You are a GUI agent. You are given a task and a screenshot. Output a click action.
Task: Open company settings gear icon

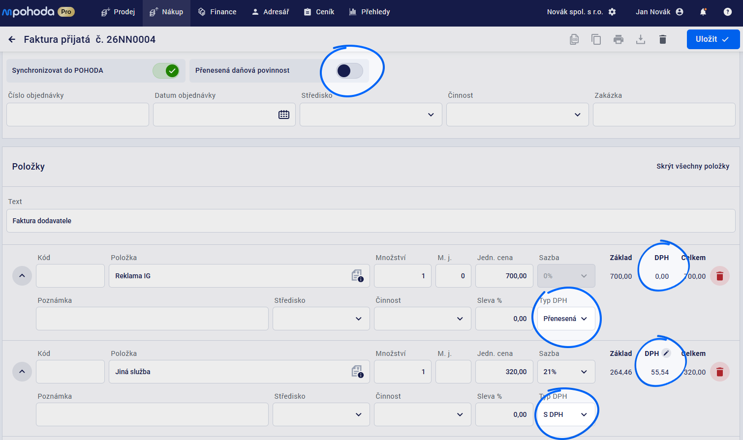pos(612,12)
